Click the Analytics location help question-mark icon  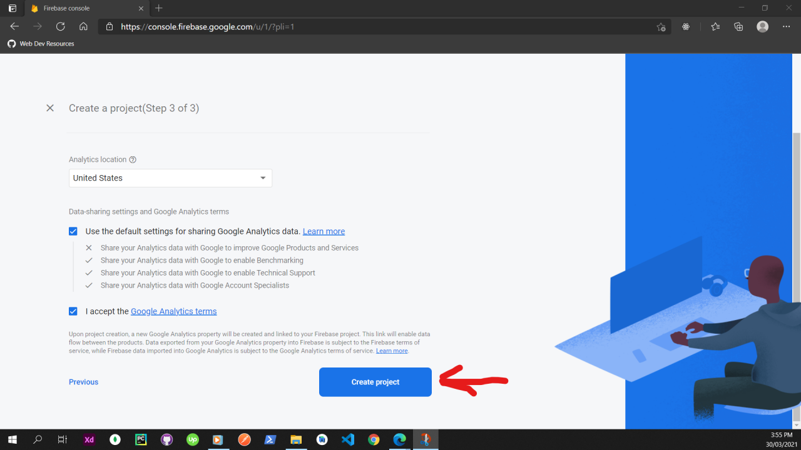click(133, 159)
